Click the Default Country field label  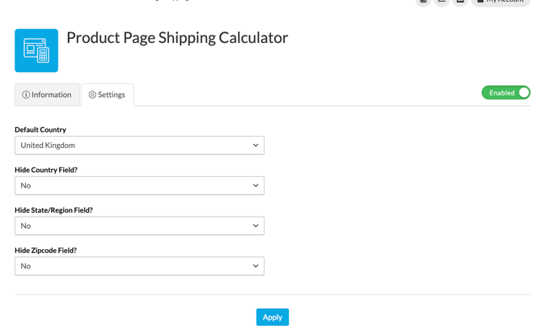click(x=40, y=129)
